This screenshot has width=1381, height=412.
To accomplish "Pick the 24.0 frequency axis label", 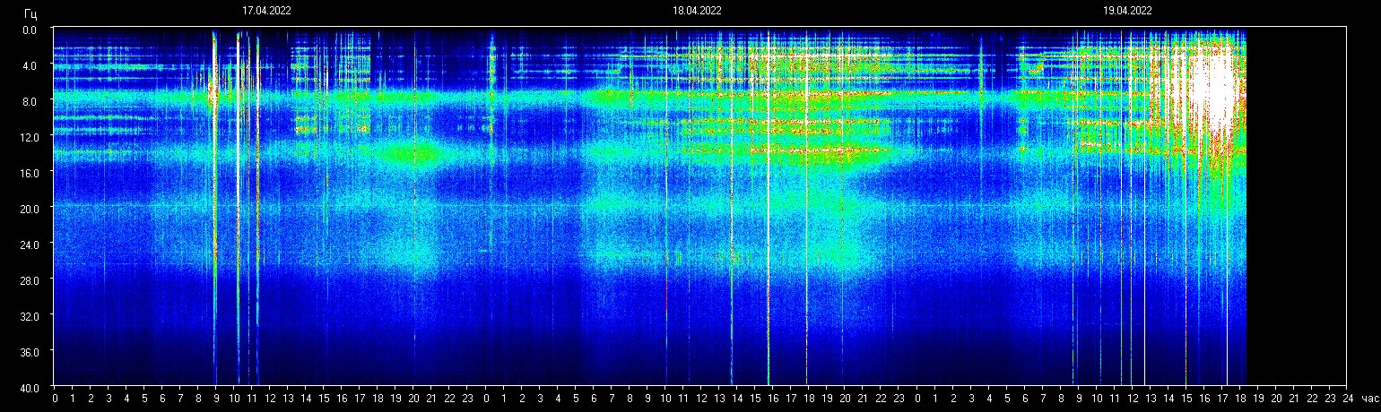I will click(30, 244).
